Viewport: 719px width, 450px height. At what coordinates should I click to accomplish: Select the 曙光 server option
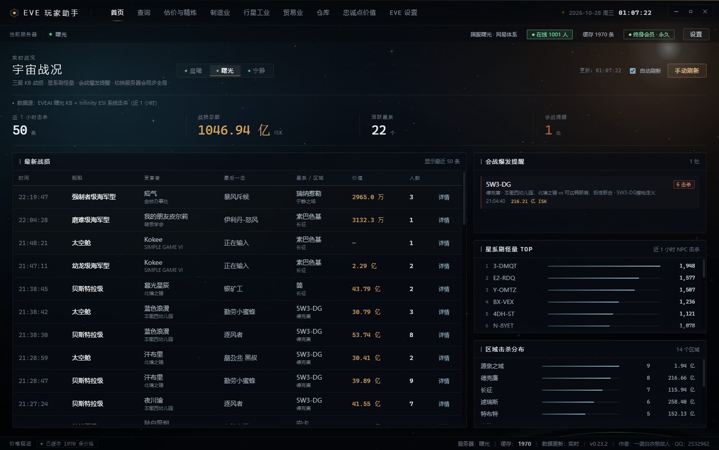coord(225,71)
